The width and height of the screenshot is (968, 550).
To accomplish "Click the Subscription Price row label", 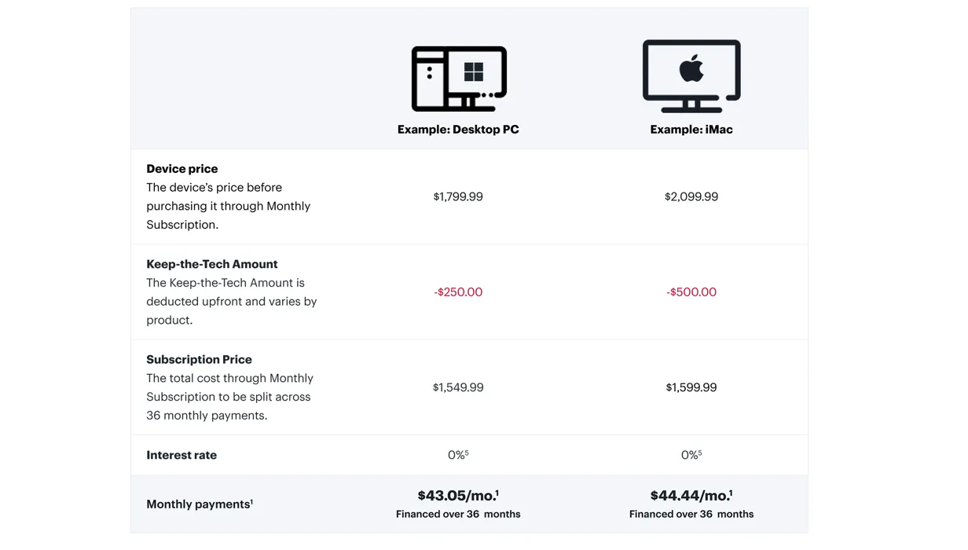I will [x=200, y=360].
